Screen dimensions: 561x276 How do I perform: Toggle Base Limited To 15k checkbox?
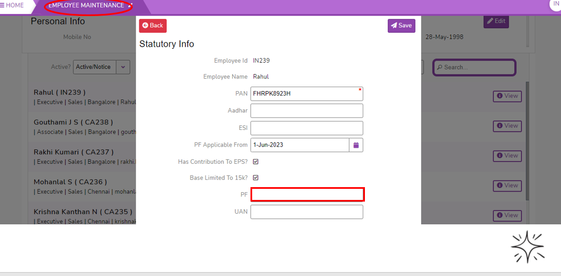click(256, 178)
